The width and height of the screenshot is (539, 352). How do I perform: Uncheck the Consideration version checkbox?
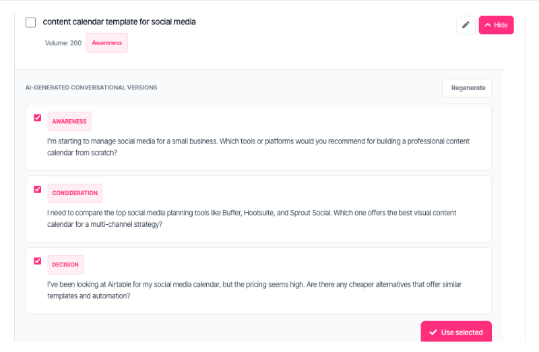coord(38,189)
